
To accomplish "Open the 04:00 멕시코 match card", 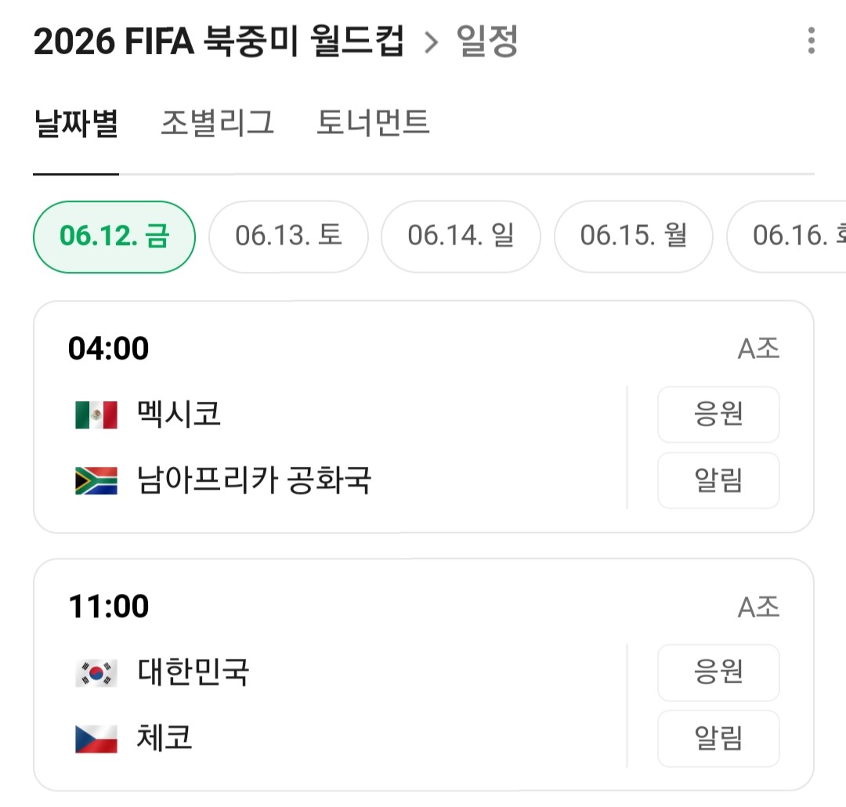I will pos(424,417).
